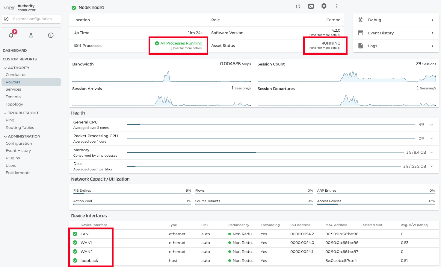Open node settings gear icon
Image resolution: width=441 pixels, height=267 pixels.
pyautogui.click(x=324, y=6)
